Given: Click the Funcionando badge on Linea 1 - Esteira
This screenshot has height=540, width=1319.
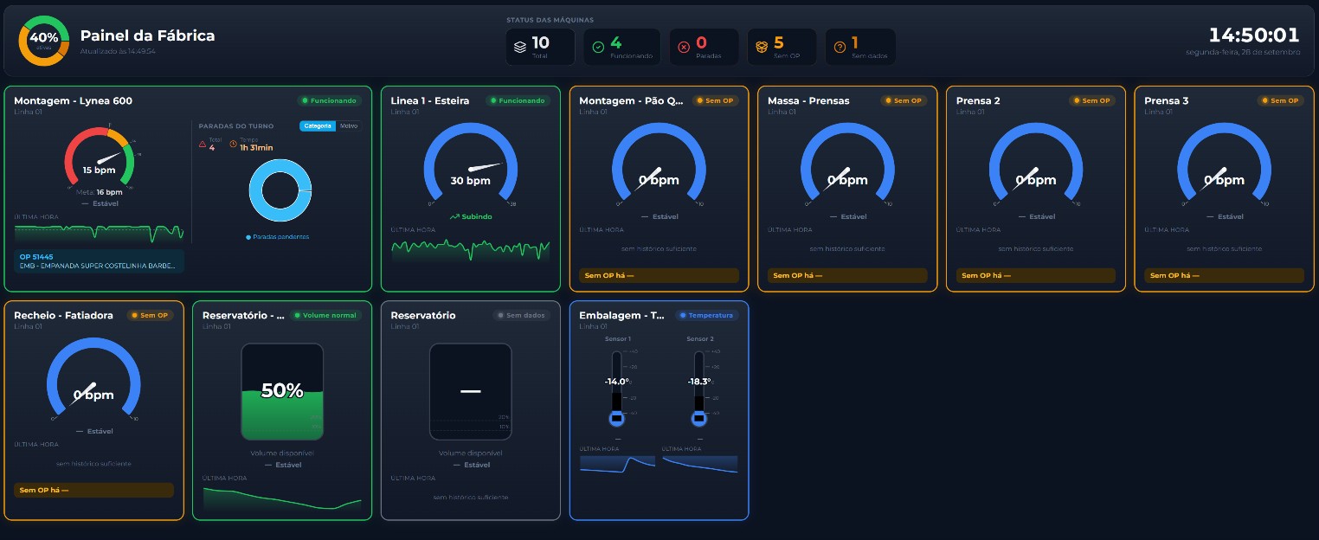Looking at the screenshot, I should [x=518, y=100].
